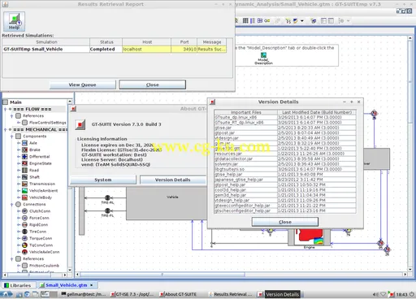
Task: Select the Brake component icon
Action: click(24, 149)
